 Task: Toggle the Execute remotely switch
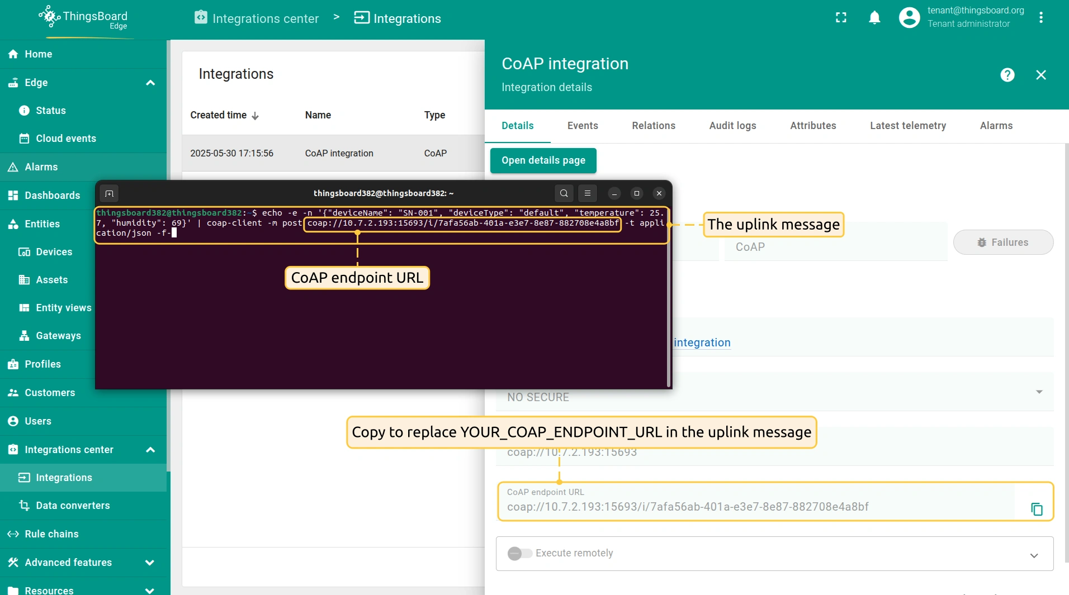click(519, 553)
